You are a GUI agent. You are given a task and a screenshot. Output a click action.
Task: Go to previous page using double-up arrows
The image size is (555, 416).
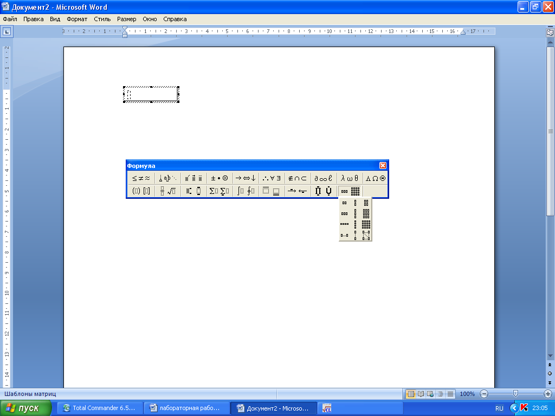[550, 365]
